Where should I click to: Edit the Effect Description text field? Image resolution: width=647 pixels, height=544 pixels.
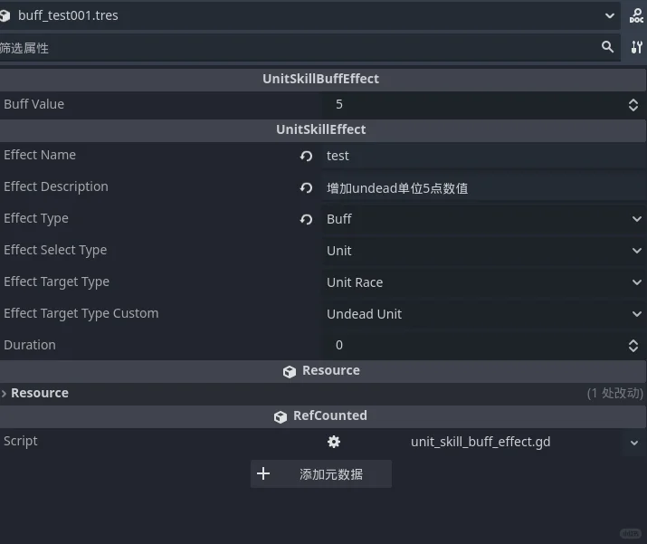483,187
